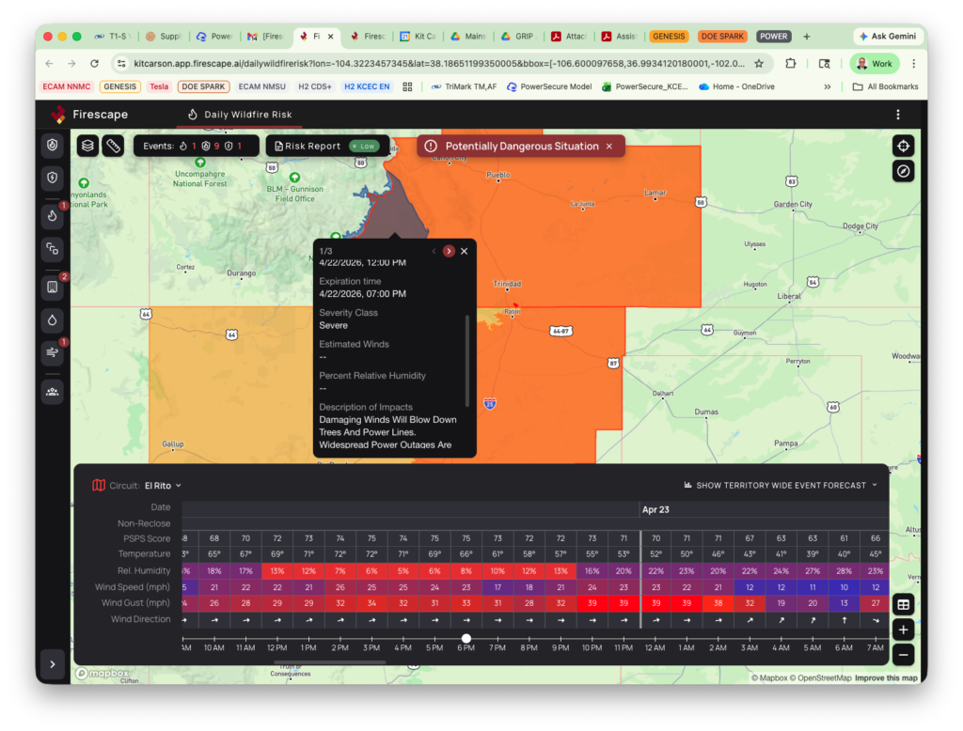Open the wind sidebar icon
963x731 pixels.
(53, 352)
